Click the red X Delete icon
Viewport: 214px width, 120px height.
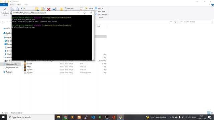tap(49, 9)
